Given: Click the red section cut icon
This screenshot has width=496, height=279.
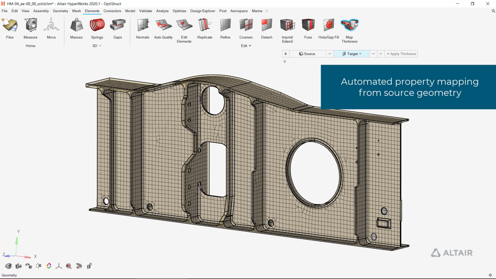Looking at the screenshot, I should click(x=79, y=266).
